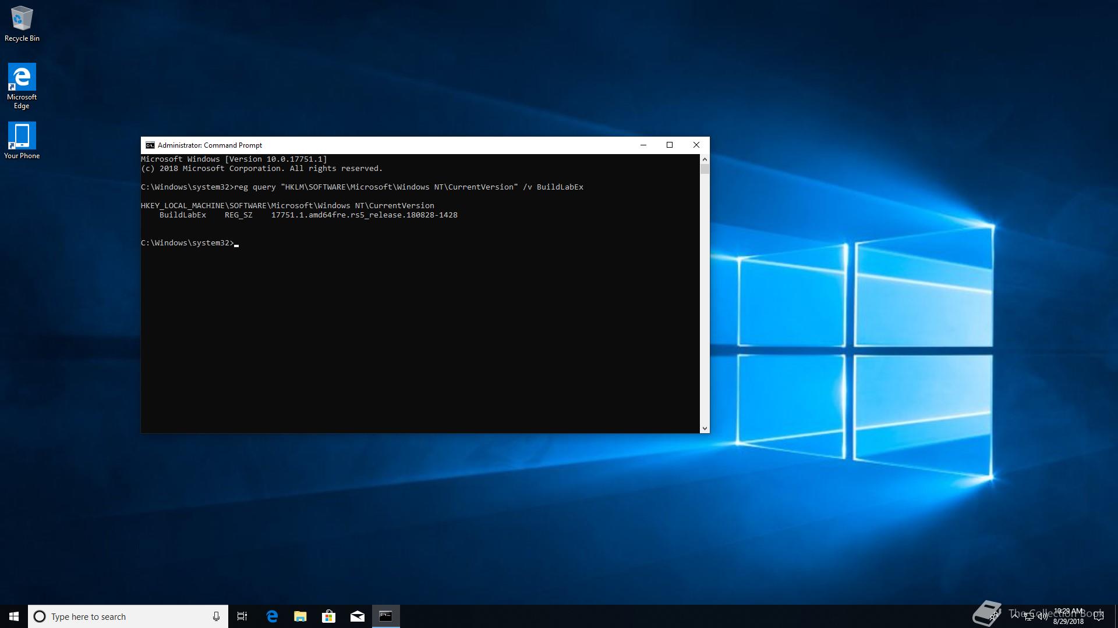Open Task View from the taskbar
This screenshot has width=1118, height=628.
242,616
